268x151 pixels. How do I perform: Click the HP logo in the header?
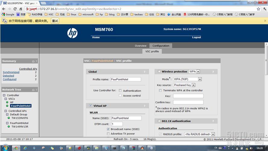pyautogui.click(x=72, y=33)
